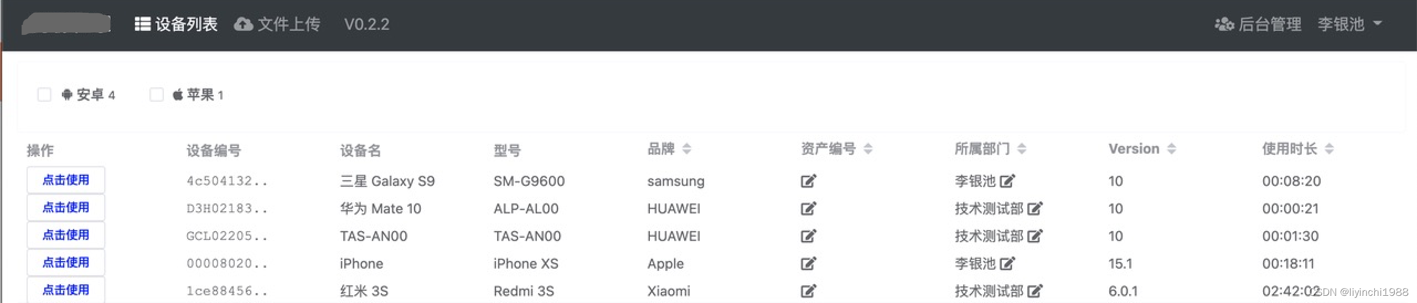Open 后台管理 admin page
Image resolution: width=1417 pixels, height=303 pixels.
(1258, 24)
